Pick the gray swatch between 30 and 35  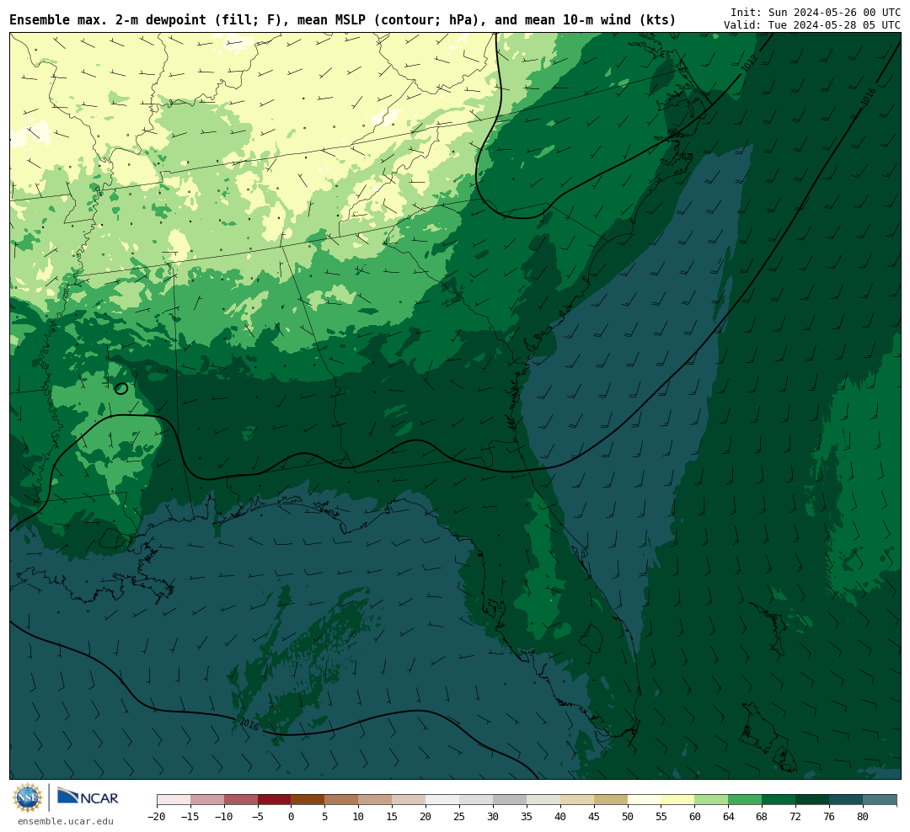510,800
